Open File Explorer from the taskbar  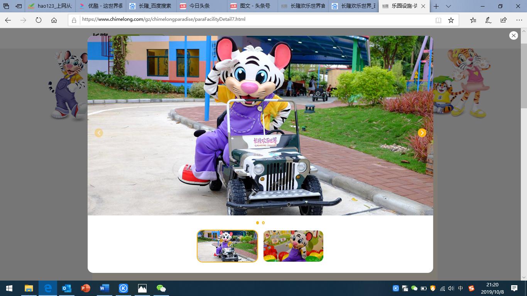pos(29,288)
